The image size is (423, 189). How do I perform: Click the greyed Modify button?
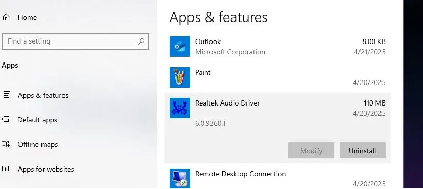tap(311, 151)
